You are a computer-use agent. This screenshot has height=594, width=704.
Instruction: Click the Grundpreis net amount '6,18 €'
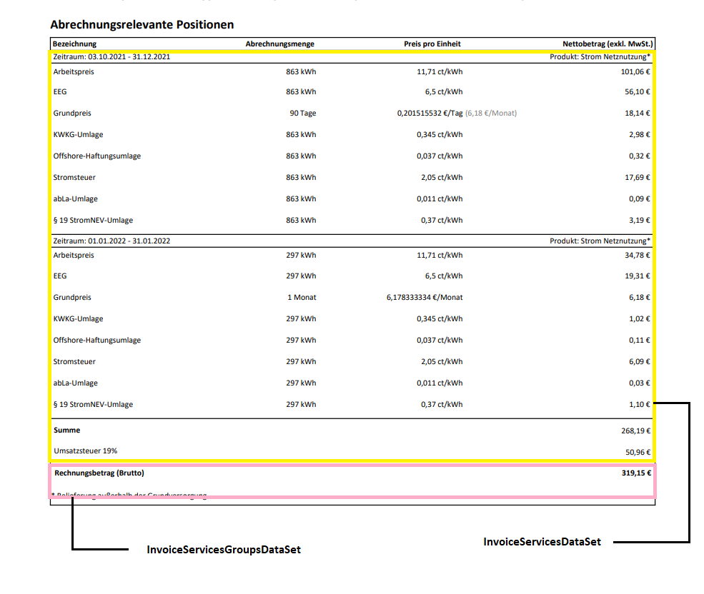640,298
